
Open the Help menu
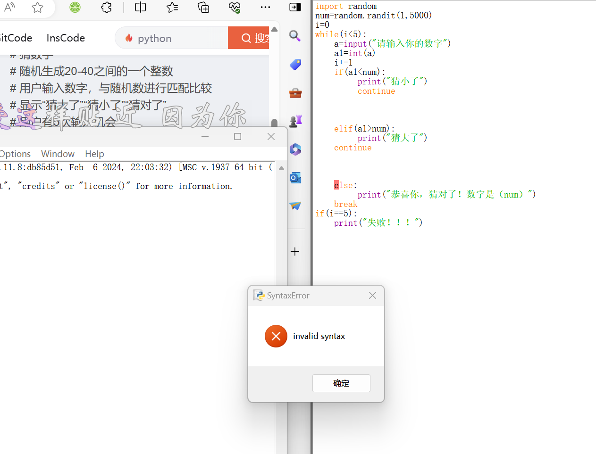point(94,154)
